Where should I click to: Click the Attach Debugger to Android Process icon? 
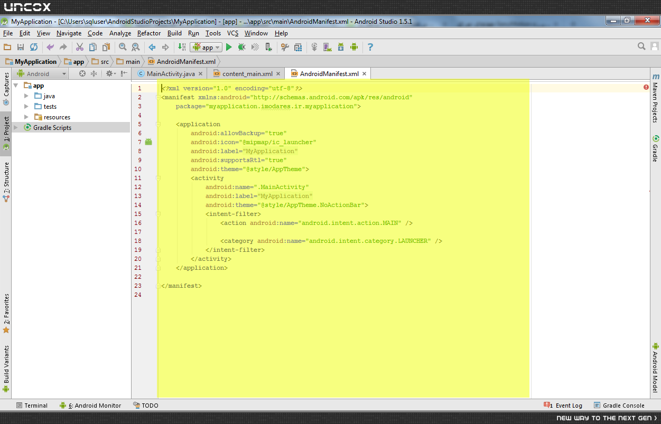click(268, 47)
